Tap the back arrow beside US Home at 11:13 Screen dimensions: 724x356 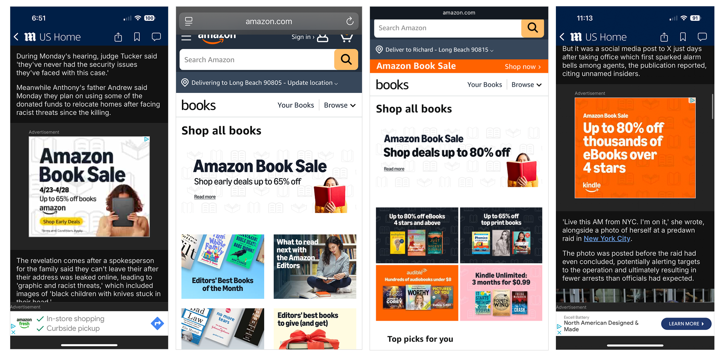(562, 37)
